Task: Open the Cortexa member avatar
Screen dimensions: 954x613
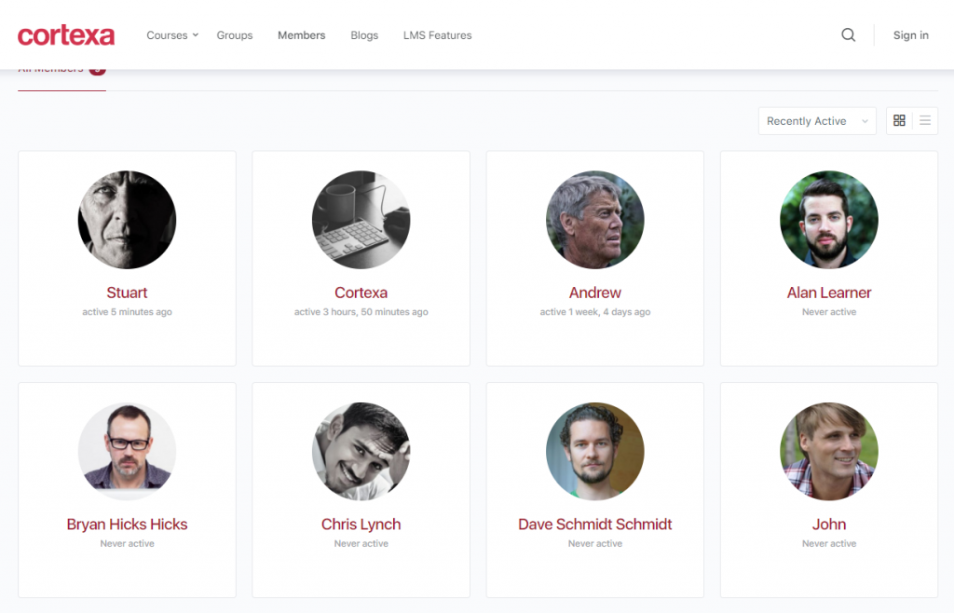Action: pyautogui.click(x=361, y=220)
